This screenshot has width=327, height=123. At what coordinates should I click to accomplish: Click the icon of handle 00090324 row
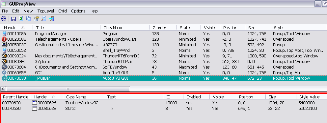click(4, 56)
